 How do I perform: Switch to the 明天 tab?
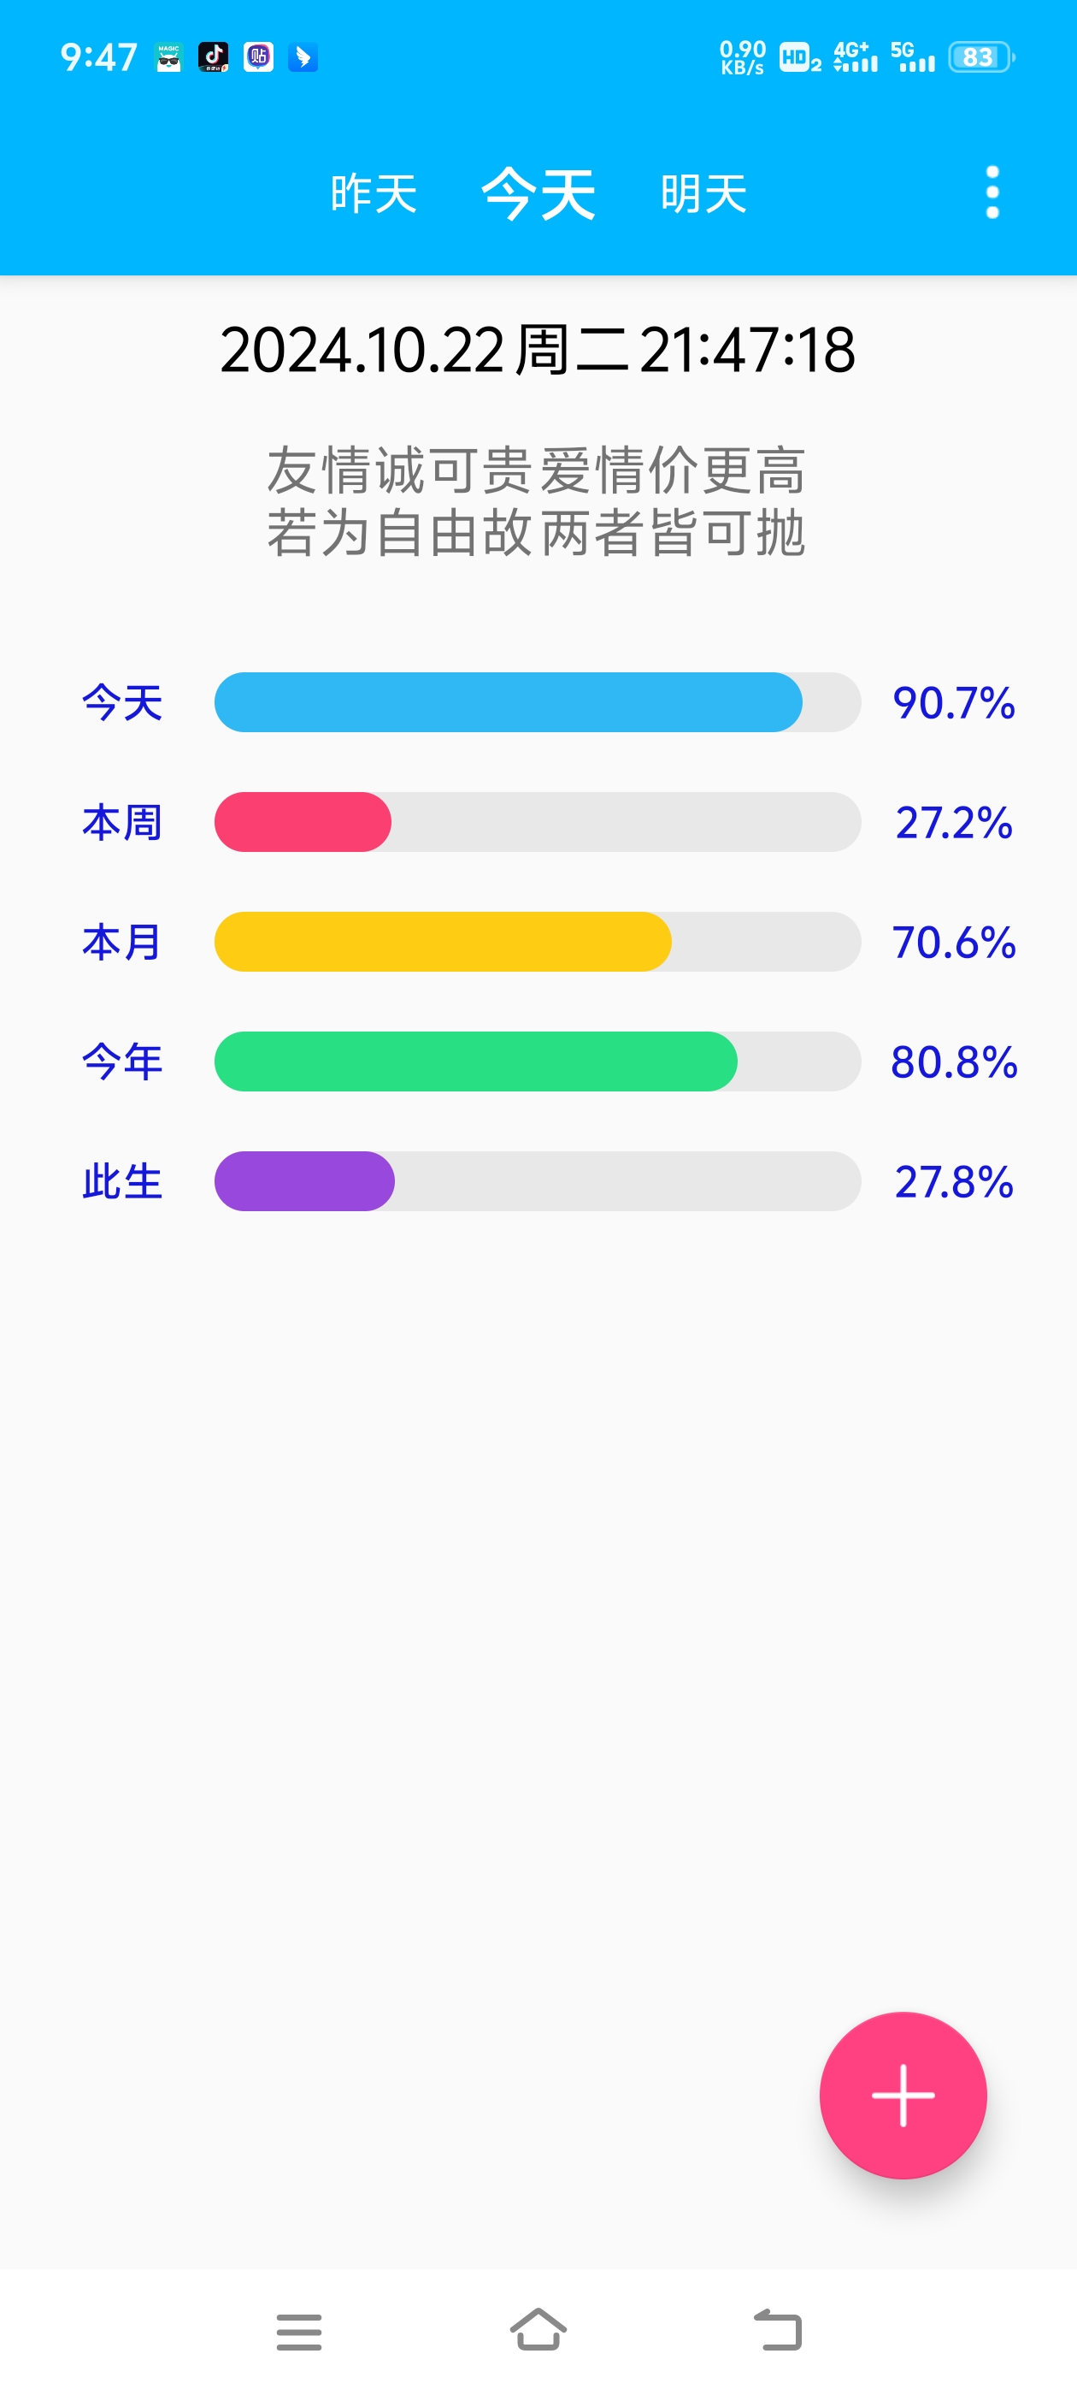pos(703,193)
